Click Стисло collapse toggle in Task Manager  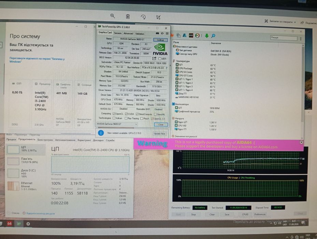[x=13, y=213]
